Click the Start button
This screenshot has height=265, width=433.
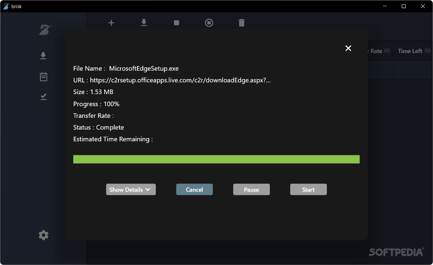point(309,189)
